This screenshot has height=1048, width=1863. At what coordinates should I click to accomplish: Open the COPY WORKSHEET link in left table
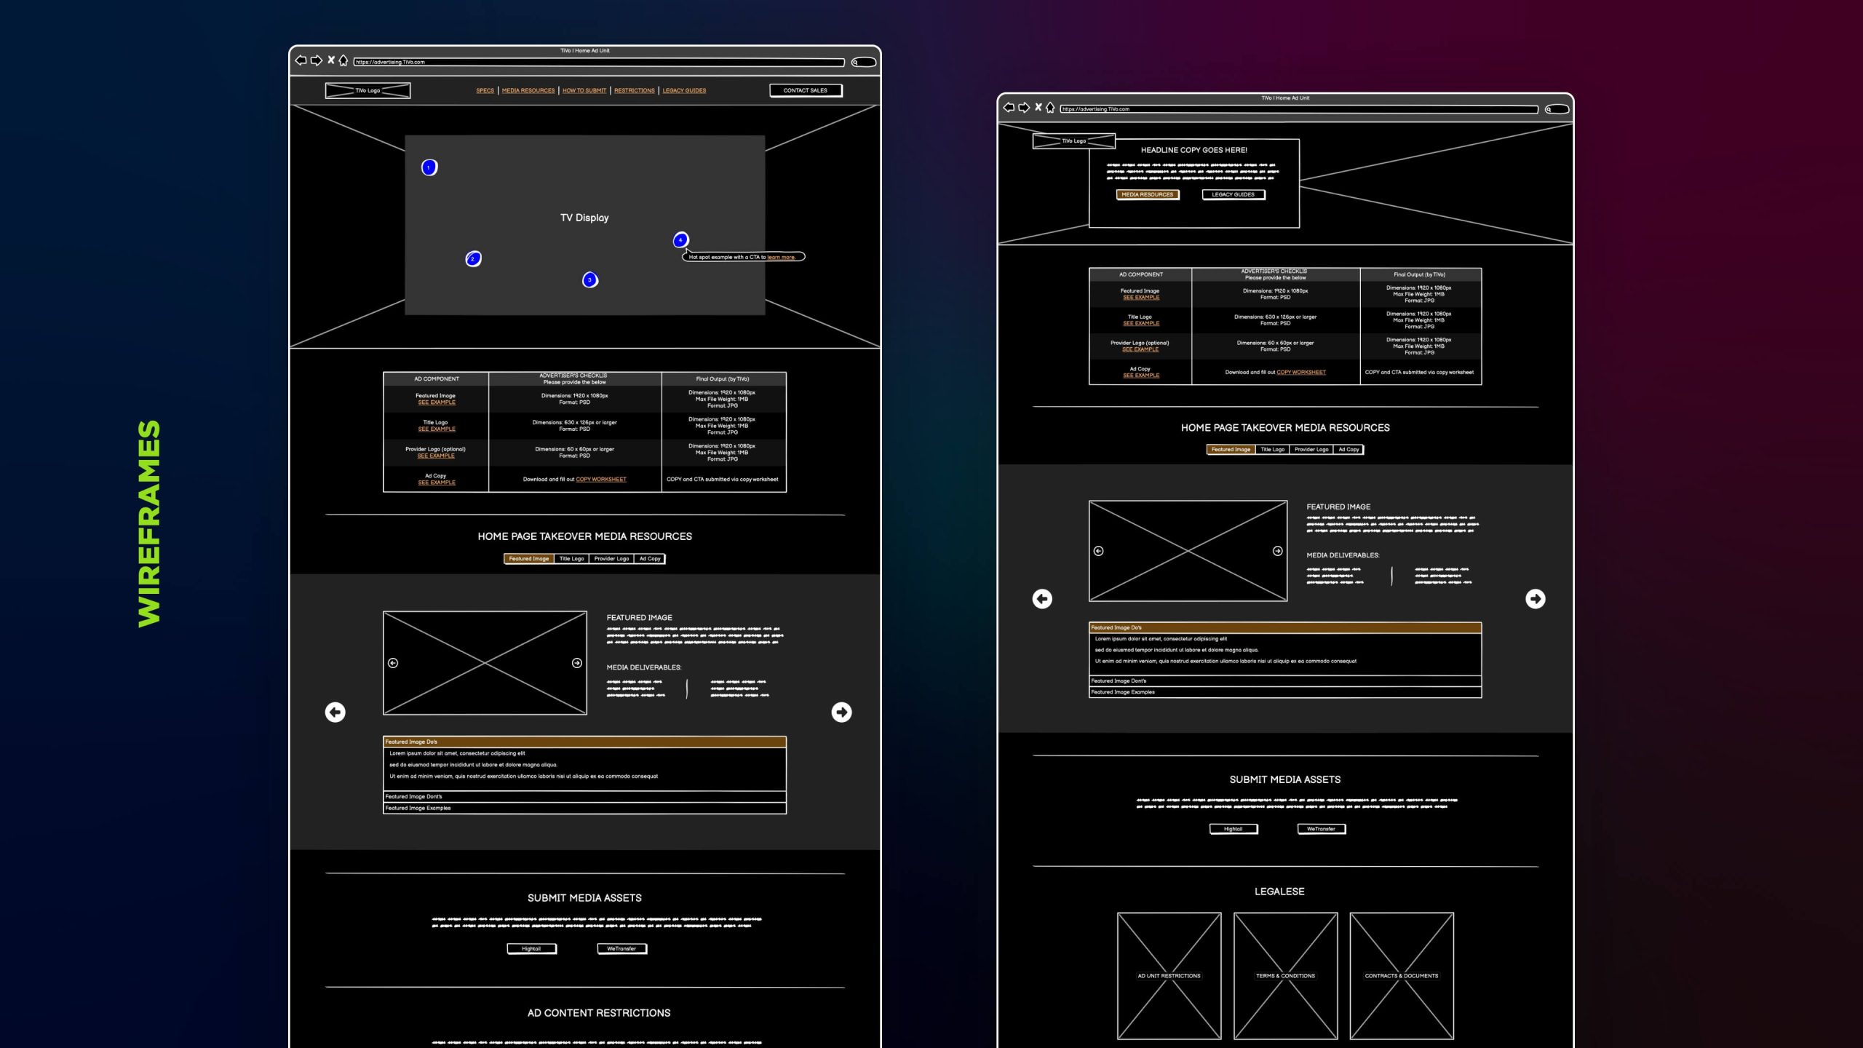tap(600, 480)
